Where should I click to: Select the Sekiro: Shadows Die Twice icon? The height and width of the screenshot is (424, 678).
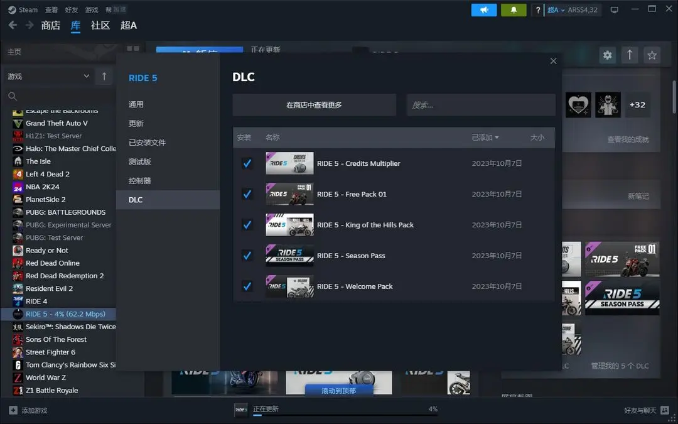[x=18, y=327]
